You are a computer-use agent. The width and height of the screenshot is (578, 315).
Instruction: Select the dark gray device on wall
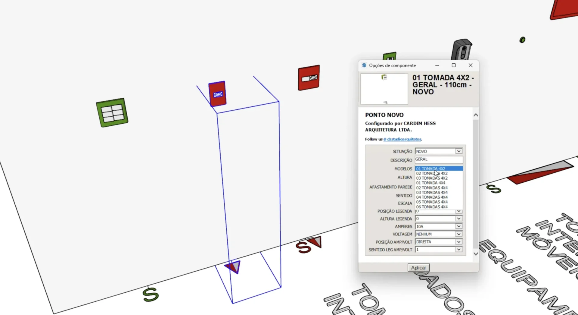click(x=461, y=50)
